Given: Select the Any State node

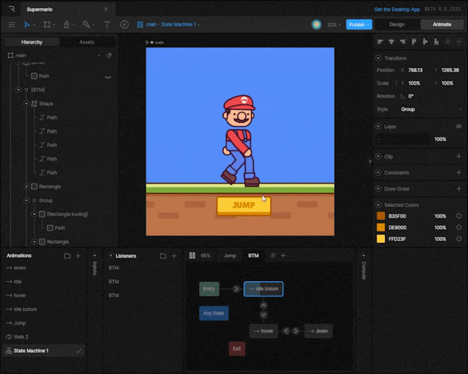Looking at the screenshot, I should [214, 313].
